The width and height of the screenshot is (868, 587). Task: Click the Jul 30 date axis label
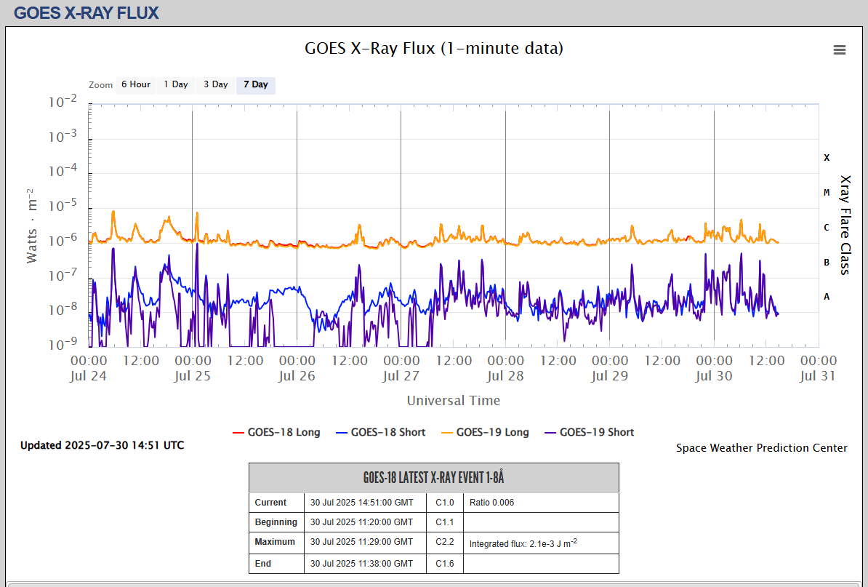point(714,376)
